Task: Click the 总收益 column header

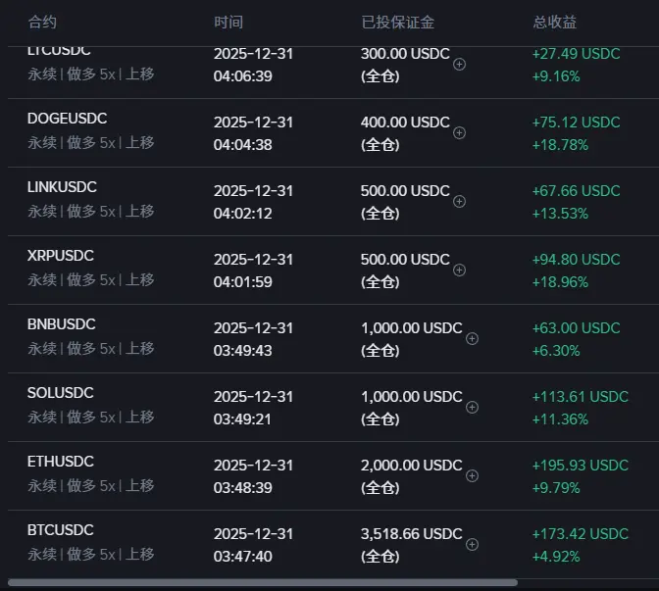Action: (x=555, y=22)
